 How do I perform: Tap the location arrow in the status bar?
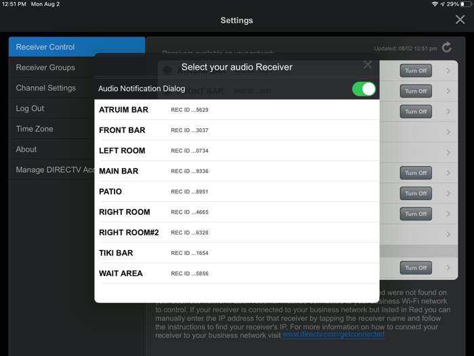point(443,4)
